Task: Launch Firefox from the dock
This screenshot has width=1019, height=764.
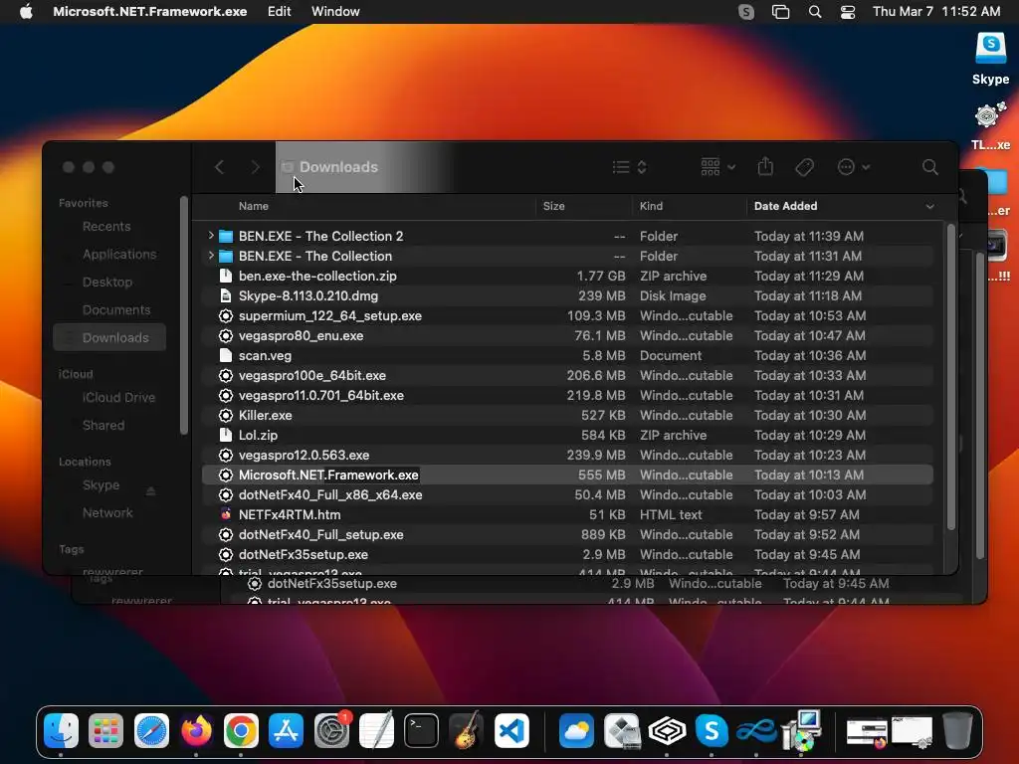Action: click(x=196, y=731)
